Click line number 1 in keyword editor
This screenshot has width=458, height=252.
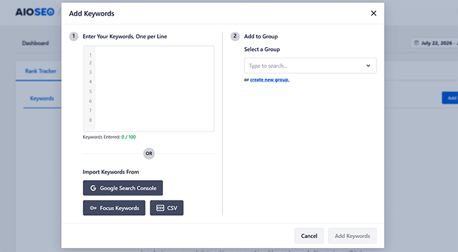point(90,55)
